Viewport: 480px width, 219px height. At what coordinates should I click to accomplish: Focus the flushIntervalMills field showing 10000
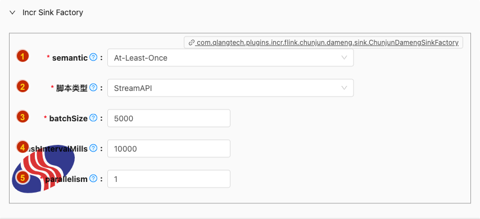169,149
